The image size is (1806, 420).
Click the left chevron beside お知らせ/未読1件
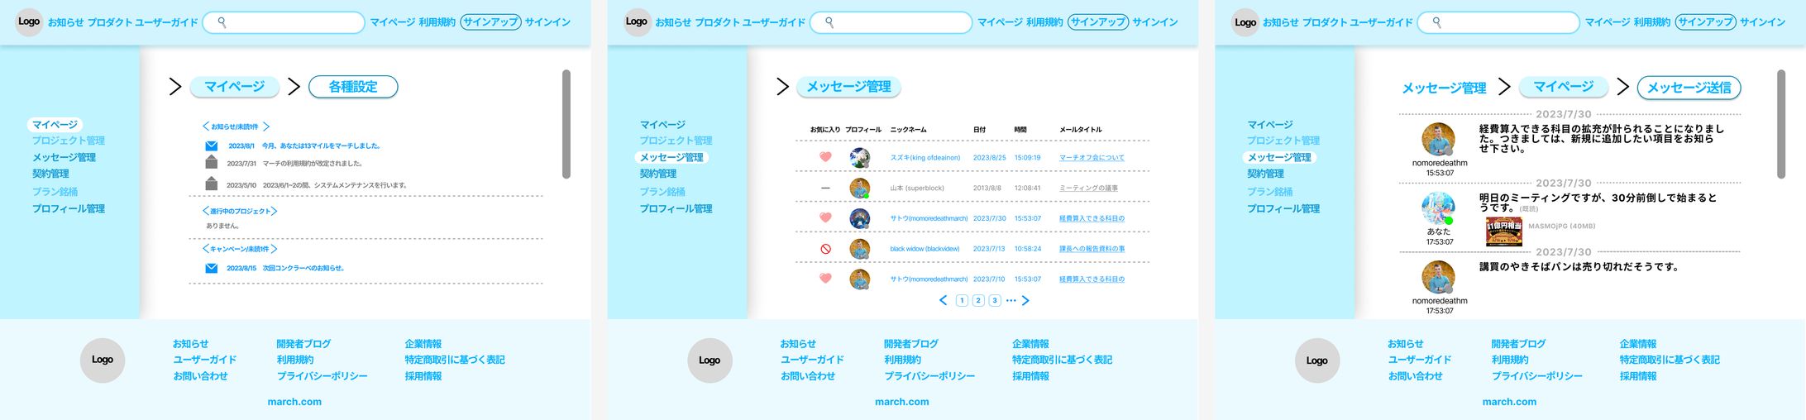pyautogui.click(x=206, y=126)
